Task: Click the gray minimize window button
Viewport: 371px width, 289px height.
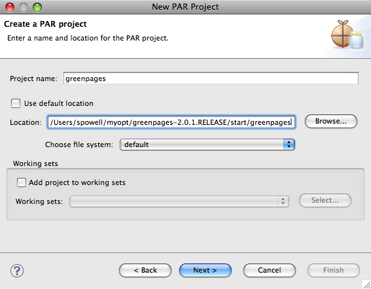Action: point(24,7)
